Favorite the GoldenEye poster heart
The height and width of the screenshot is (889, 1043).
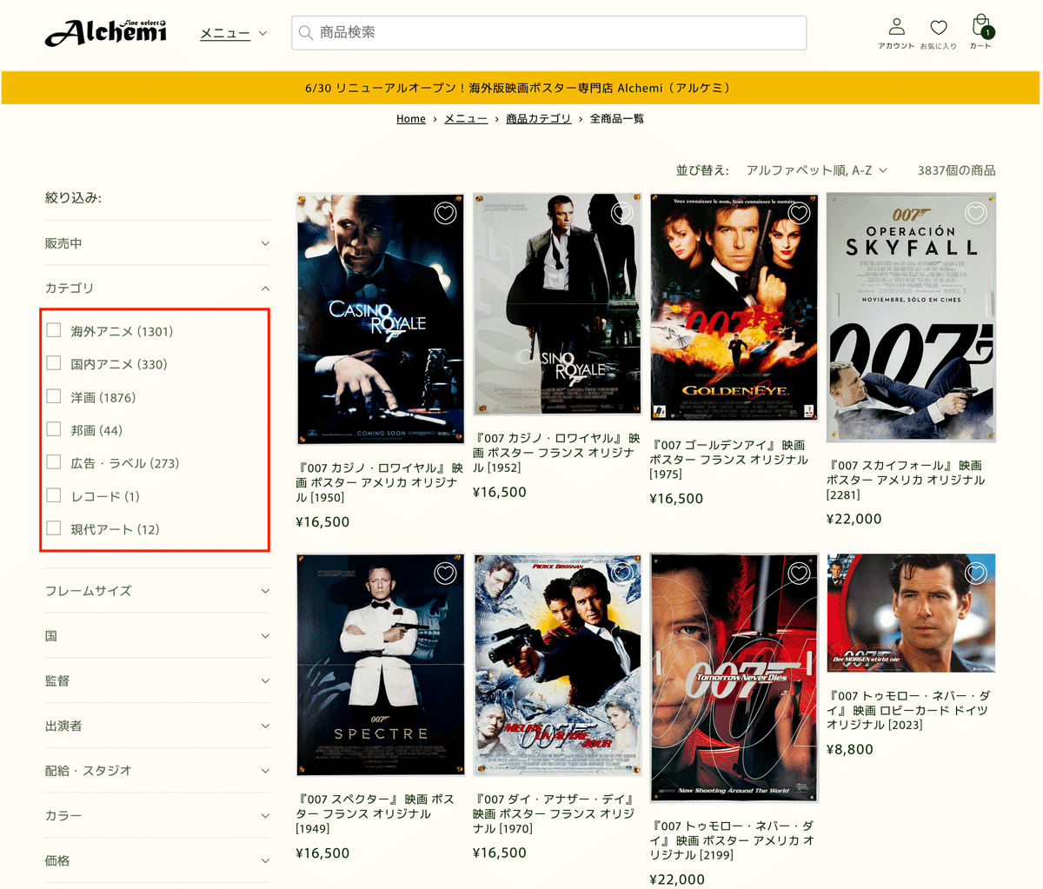pyautogui.click(x=799, y=212)
